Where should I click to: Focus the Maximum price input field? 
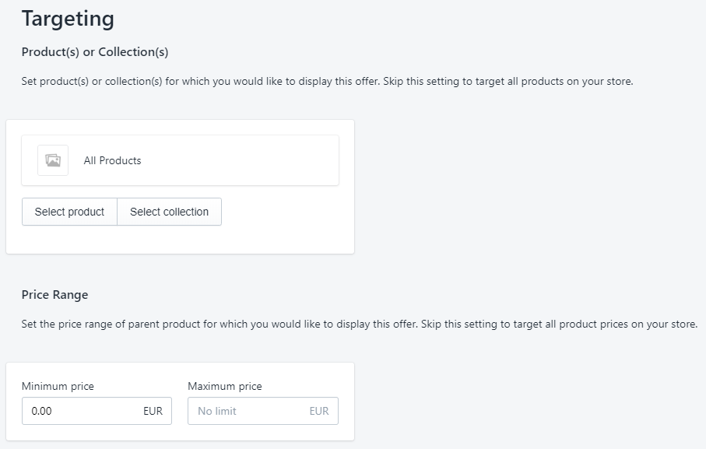248,411
